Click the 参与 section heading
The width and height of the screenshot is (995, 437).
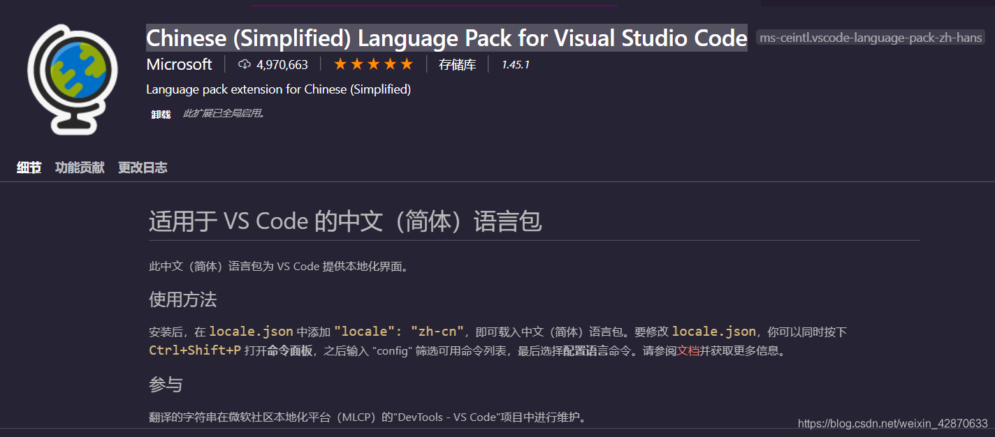click(166, 385)
